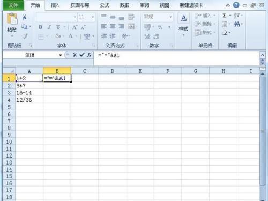Image resolution: width=268 pixels, height=201 pixels.
Task: Open the font size dropdown
Action: 93,17
